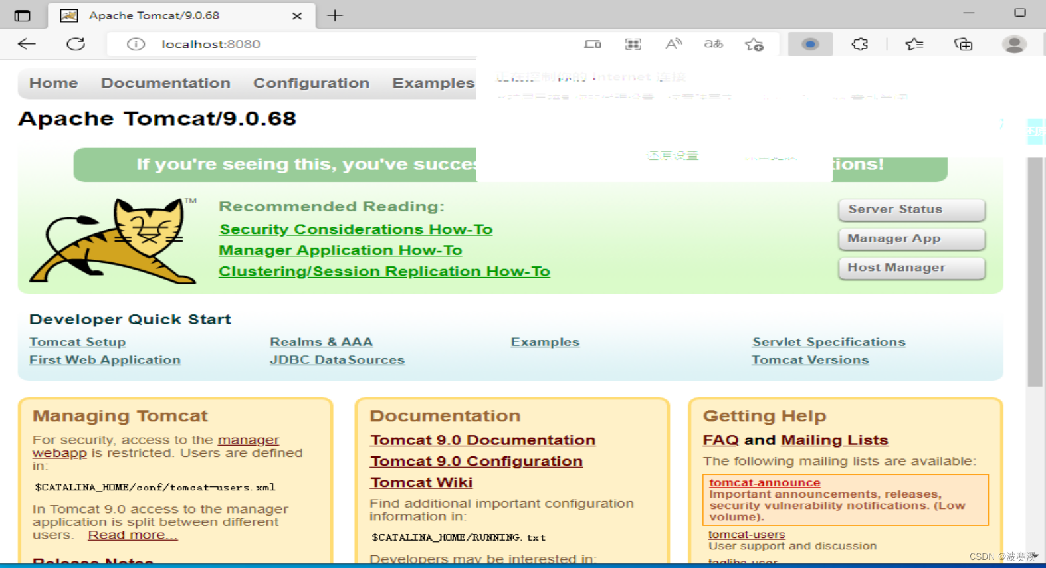
Task: Open the JDBC DataSources link
Action: (337, 360)
